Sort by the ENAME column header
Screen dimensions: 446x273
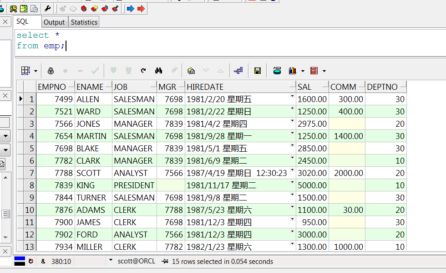coord(94,87)
